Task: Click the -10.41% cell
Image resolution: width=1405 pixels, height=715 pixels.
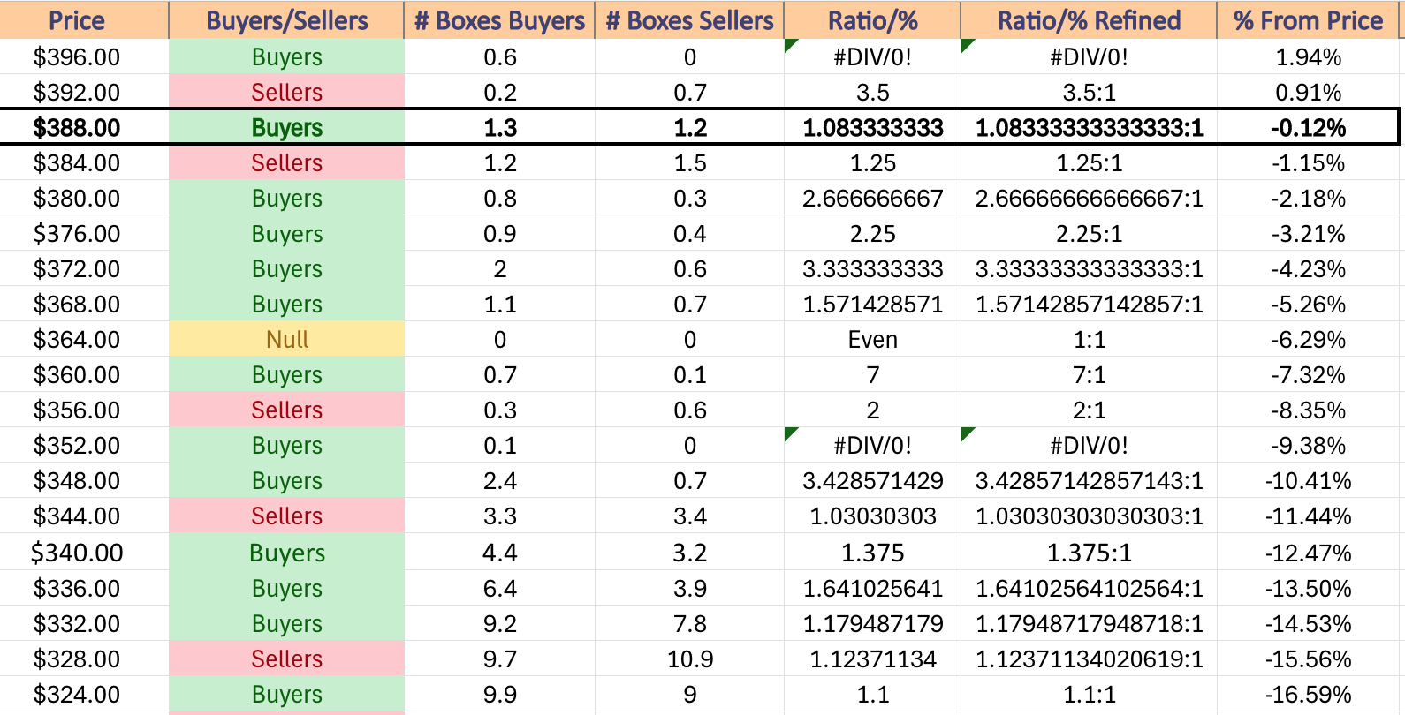Action: tap(1308, 481)
